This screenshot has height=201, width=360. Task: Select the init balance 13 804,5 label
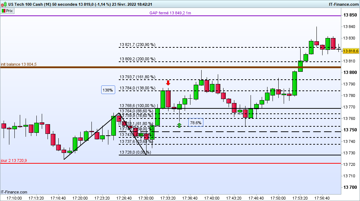(19, 64)
